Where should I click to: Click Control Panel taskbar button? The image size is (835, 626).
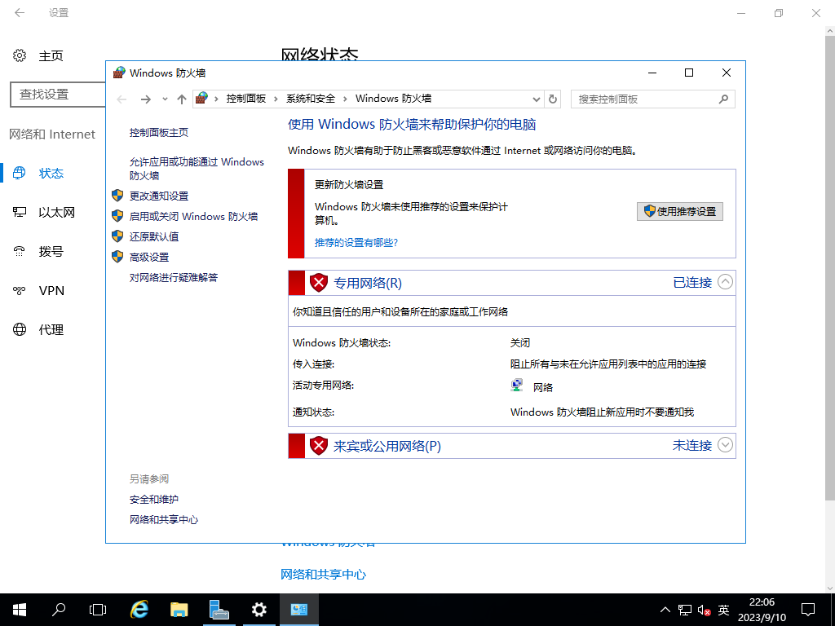[x=298, y=610]
